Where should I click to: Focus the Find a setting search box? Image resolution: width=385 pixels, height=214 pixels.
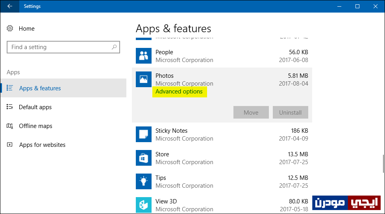63,47
